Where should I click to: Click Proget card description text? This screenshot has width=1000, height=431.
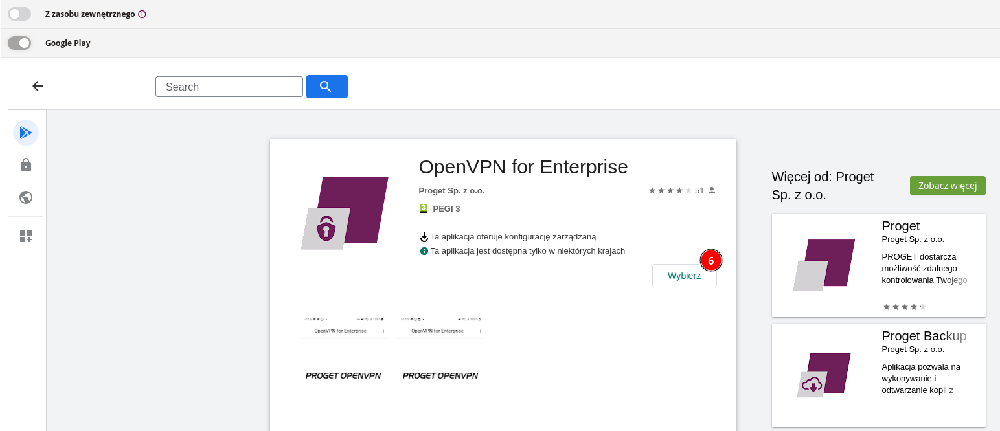click(x=925, y=268)
